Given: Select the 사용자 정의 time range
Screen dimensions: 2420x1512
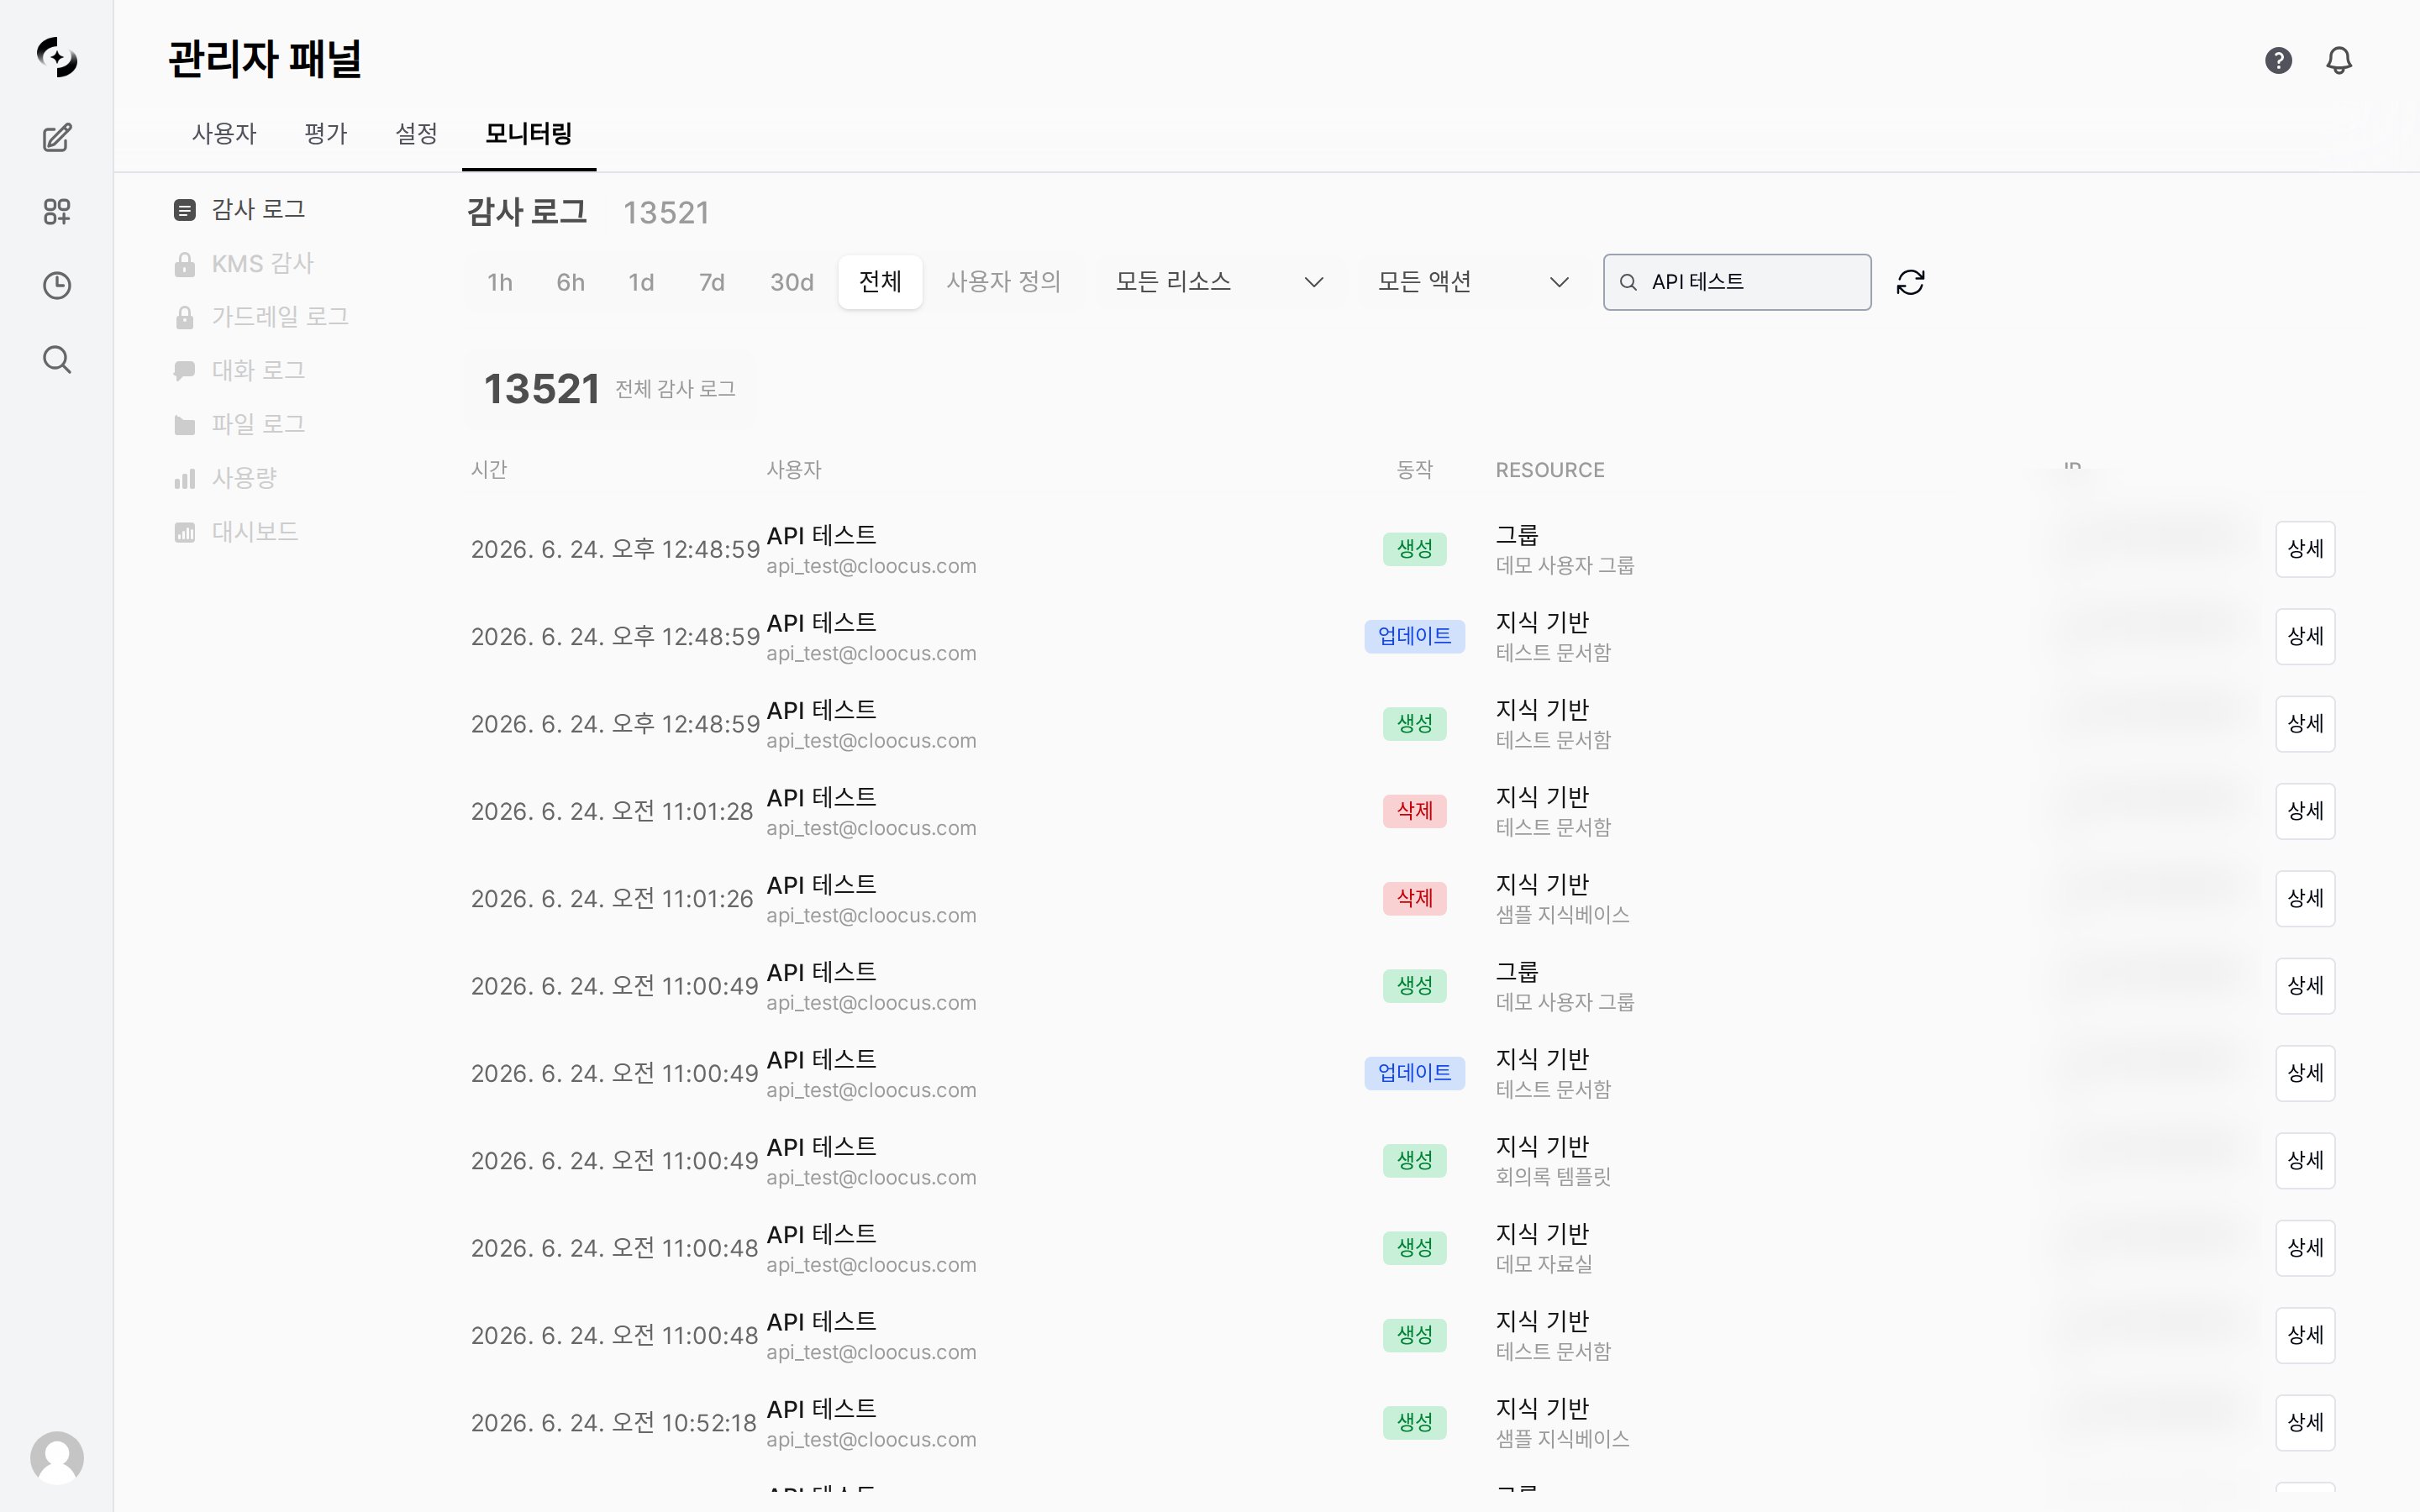Looking at the screenshot, I should click(1003, 282).
